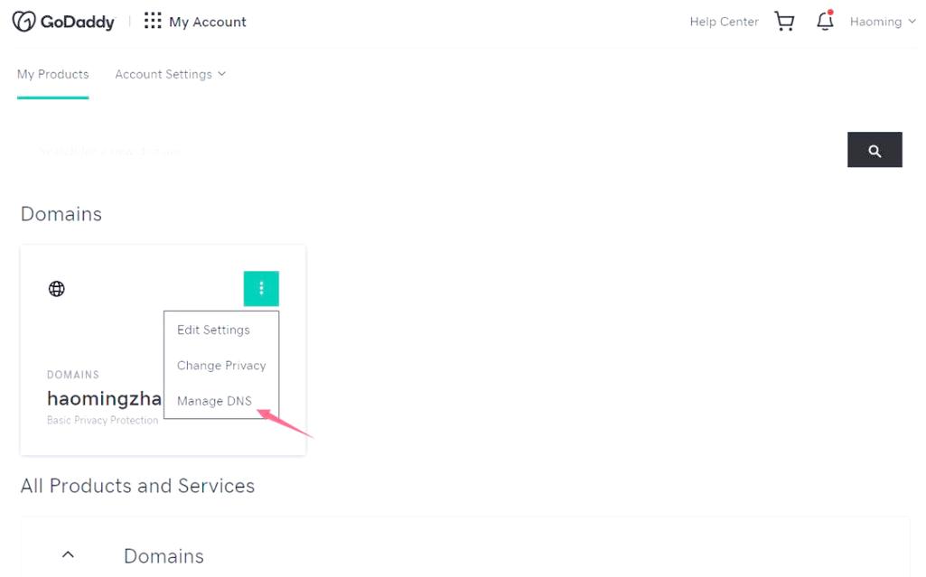Viewport: 926px width, 577px height.
Task: Click the GoDaddy logo
Action: click(x=63, y=22)
